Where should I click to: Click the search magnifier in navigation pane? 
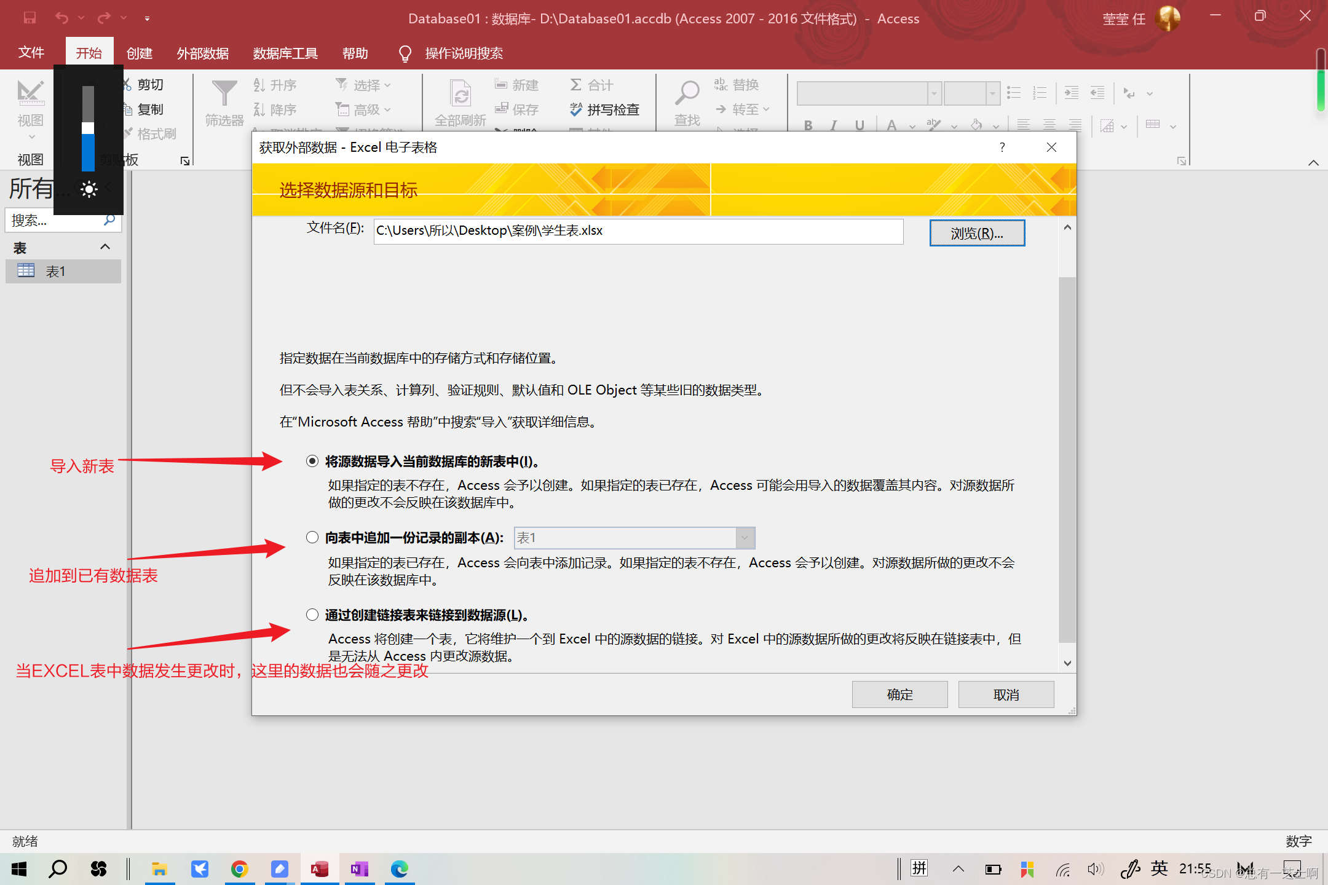click(x=109, y=220)
